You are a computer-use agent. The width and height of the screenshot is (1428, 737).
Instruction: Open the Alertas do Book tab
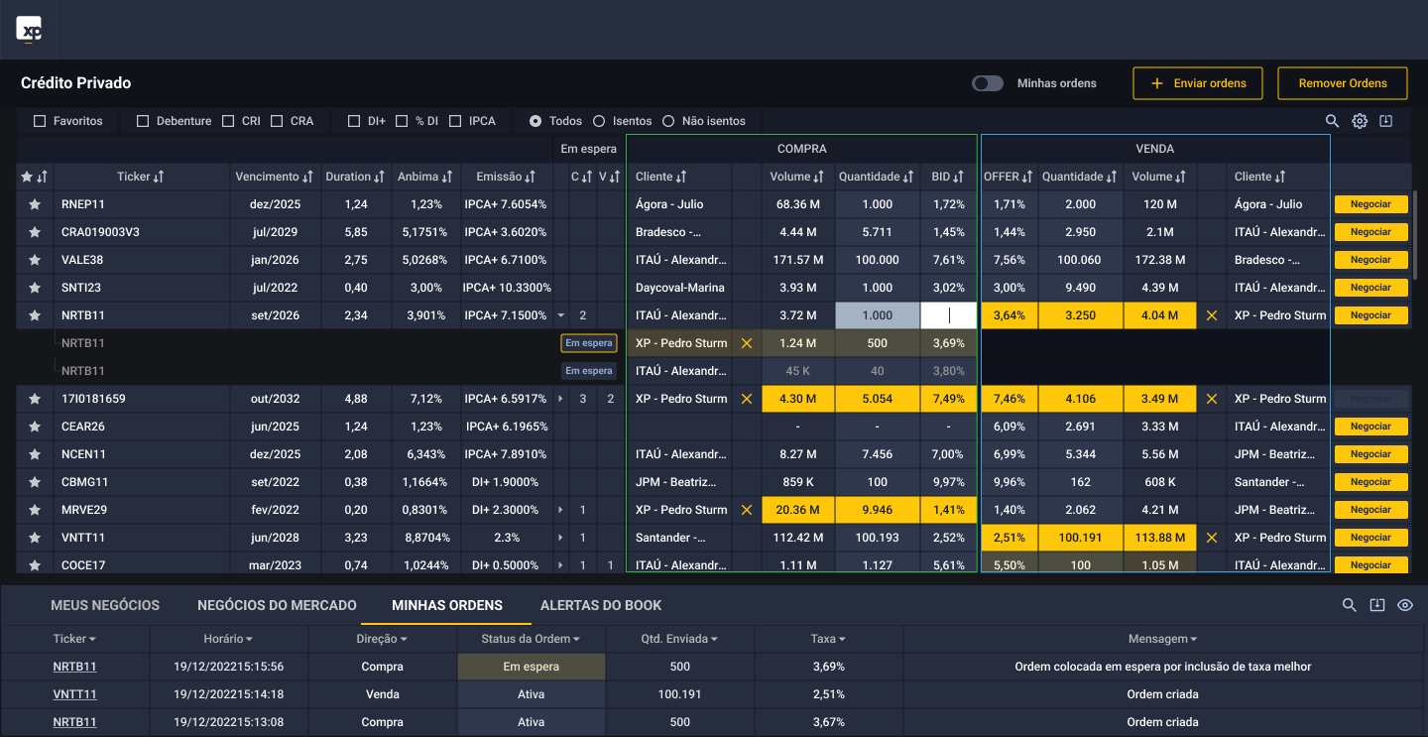point(600,605)
